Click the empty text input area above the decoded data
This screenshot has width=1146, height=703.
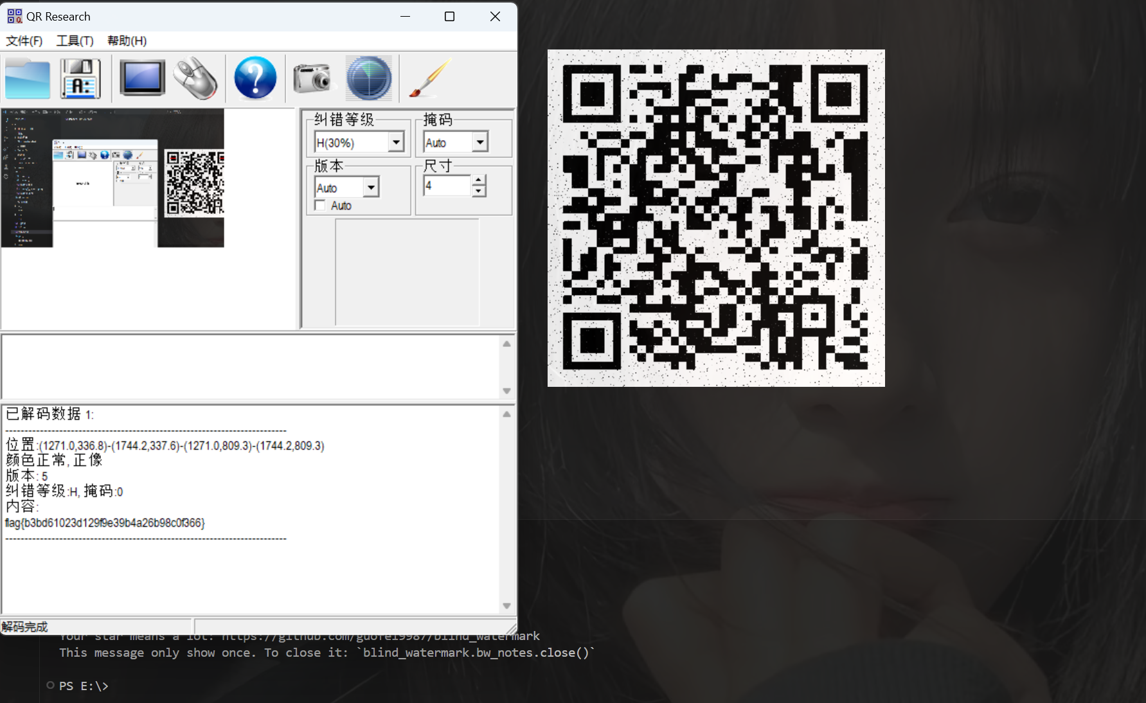pyautogui.click(x=251, y=366)
